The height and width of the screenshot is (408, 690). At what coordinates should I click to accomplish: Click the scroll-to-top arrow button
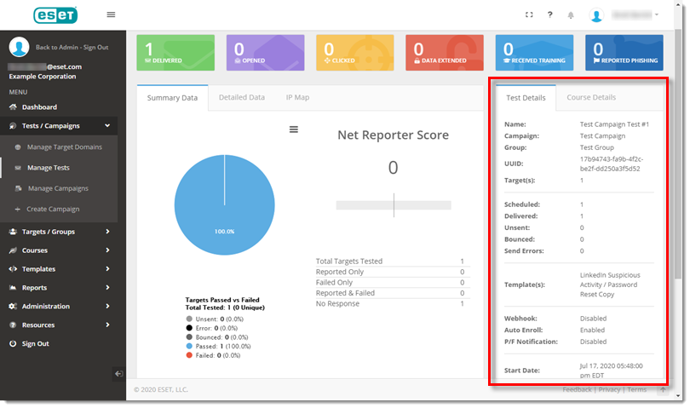tap(663, 389)
